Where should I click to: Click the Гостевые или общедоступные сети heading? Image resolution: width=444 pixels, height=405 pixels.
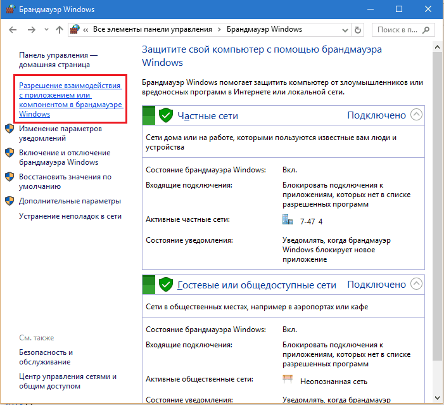point(257,285)
